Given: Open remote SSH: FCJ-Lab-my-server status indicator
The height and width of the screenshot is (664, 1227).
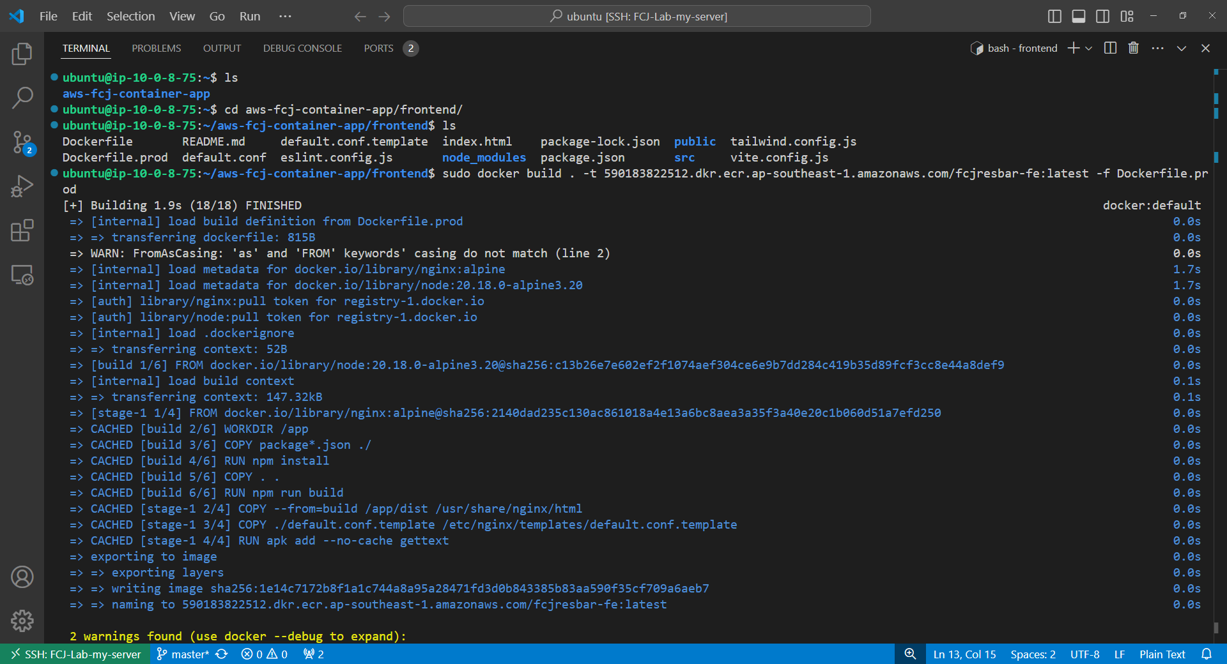Looking at the screenshot, I should point(75,654).
